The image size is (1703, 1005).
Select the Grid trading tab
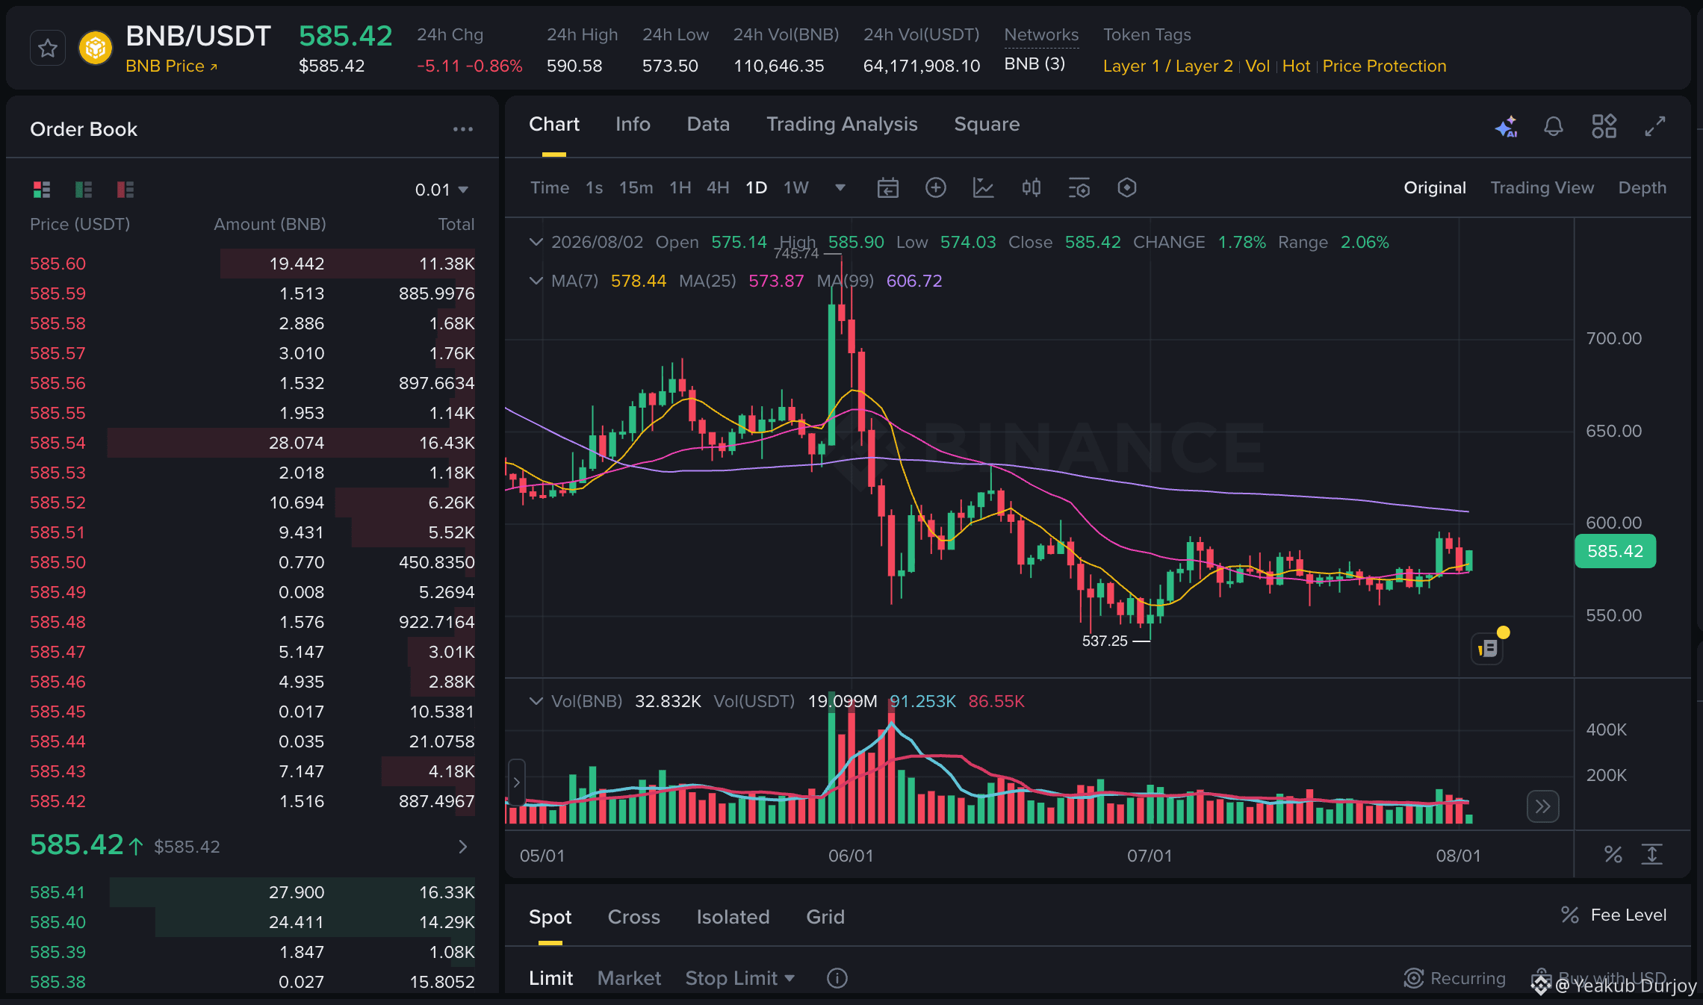click(x=825, y=918)
